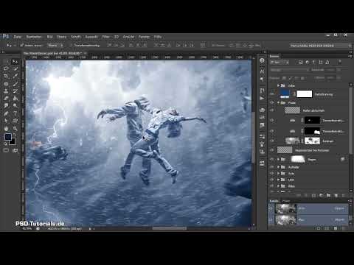
Task: Click new adjustment layer icon in Ebenen panel
Action: [322, 196]
